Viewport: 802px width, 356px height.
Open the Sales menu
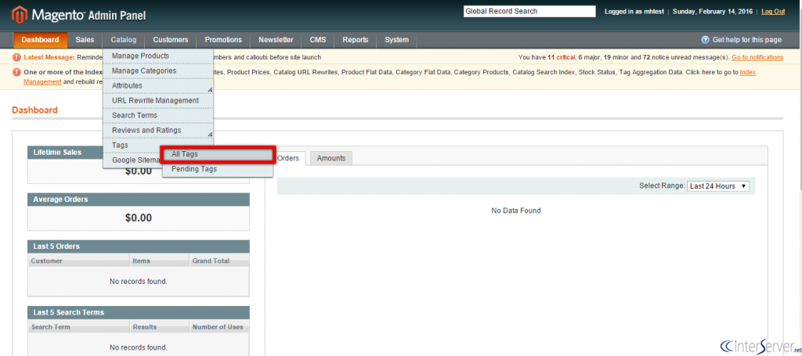click(85, 40)
